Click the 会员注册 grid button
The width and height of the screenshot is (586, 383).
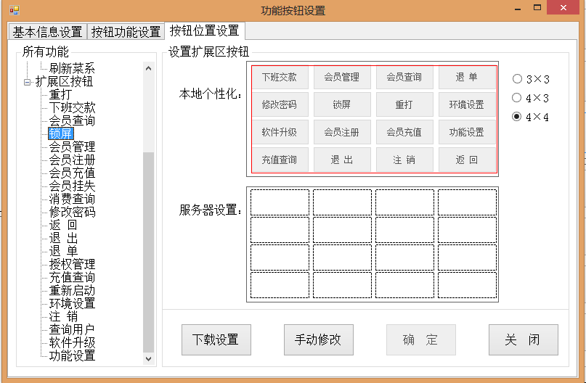(x=342, y=132)
